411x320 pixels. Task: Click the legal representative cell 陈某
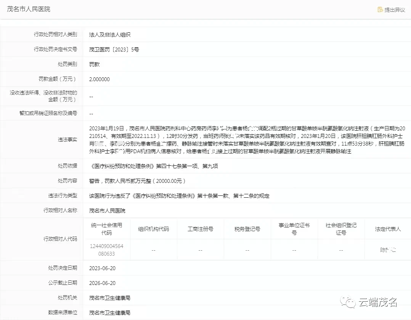click(x=387, y=250)
